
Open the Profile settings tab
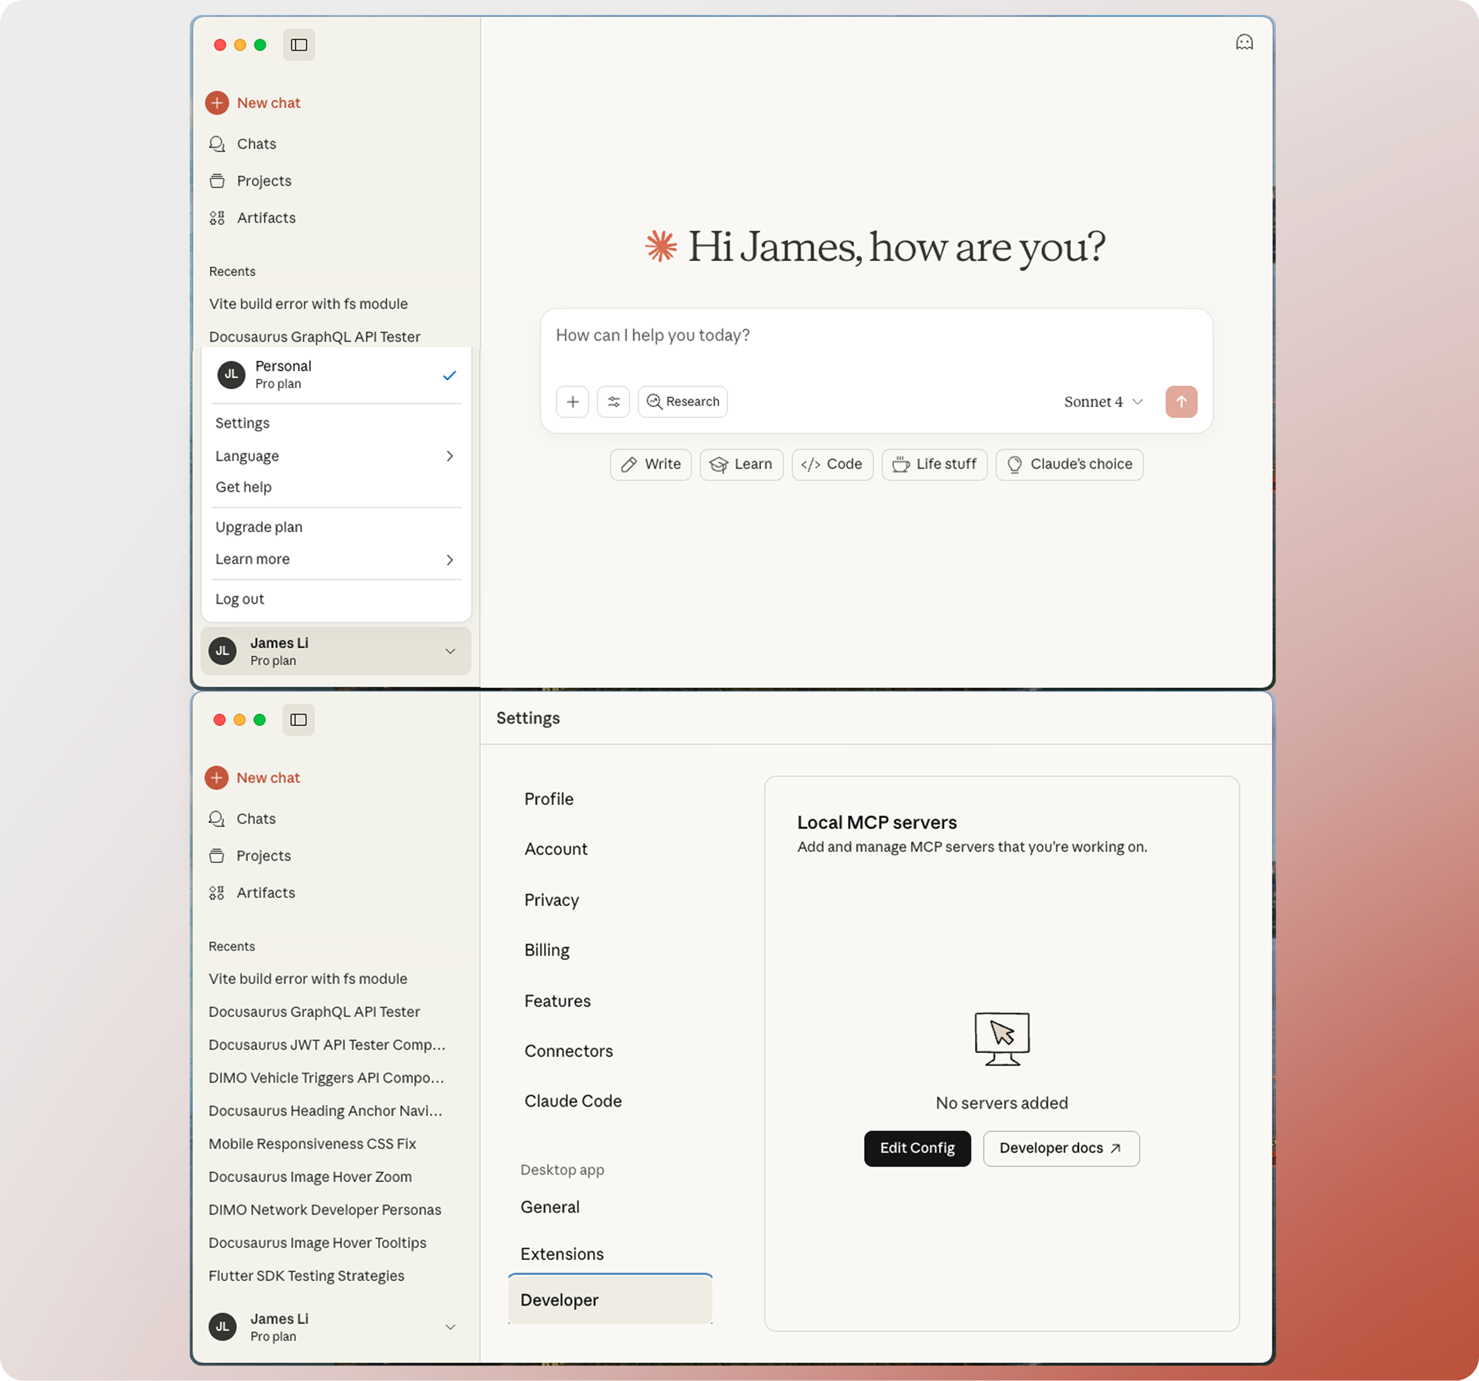549,799
